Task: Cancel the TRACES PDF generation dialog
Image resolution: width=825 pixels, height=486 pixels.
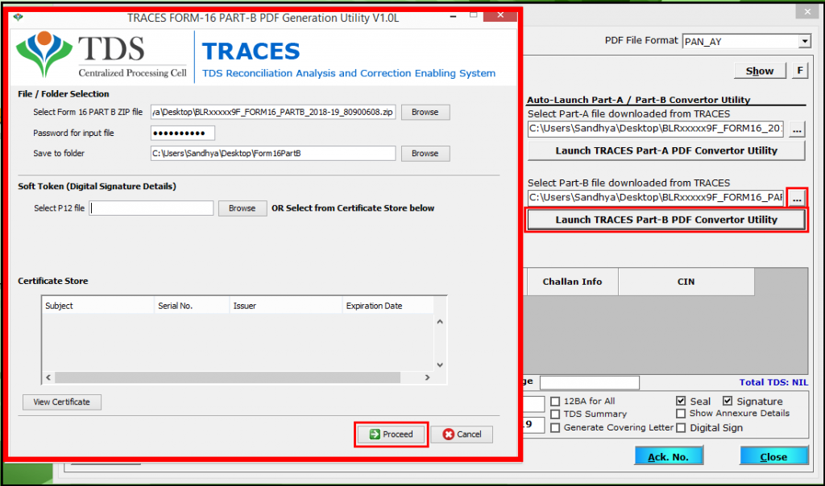Action: 462,434
